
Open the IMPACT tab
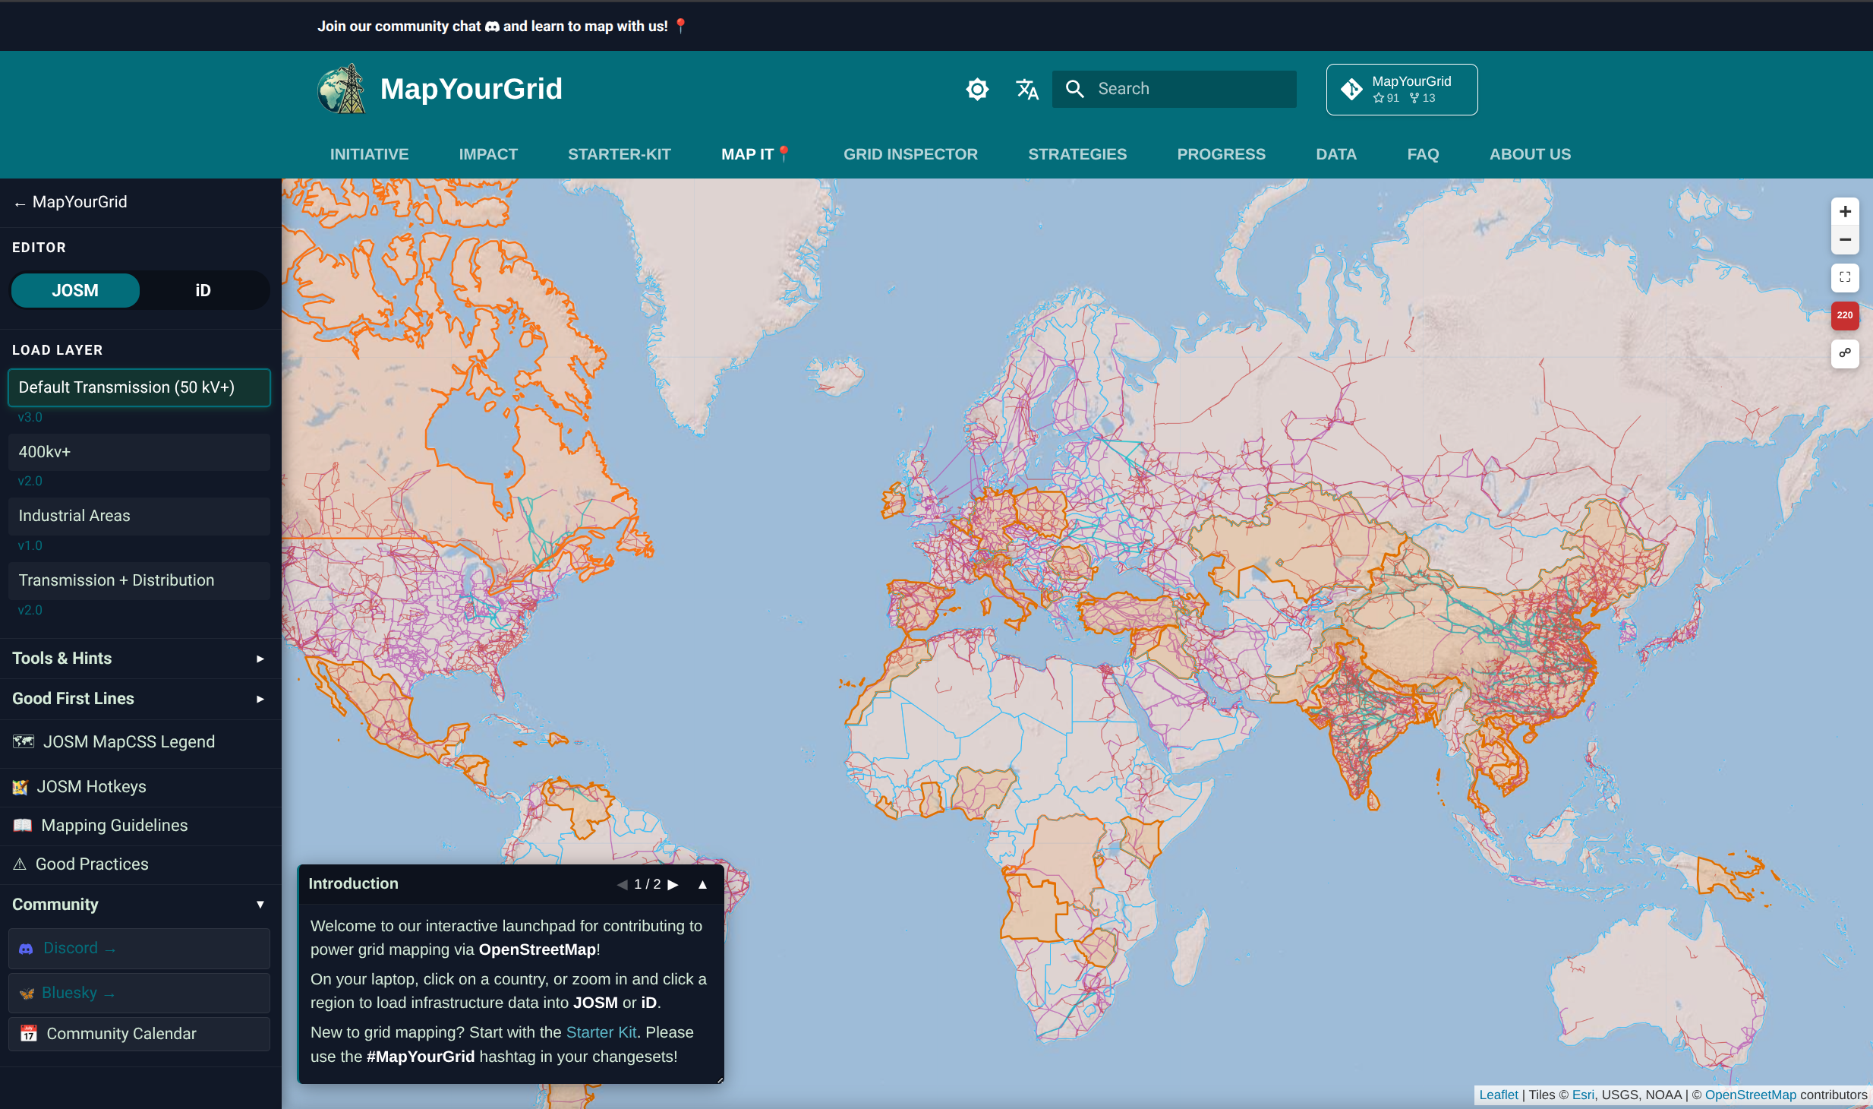(488, 154)
